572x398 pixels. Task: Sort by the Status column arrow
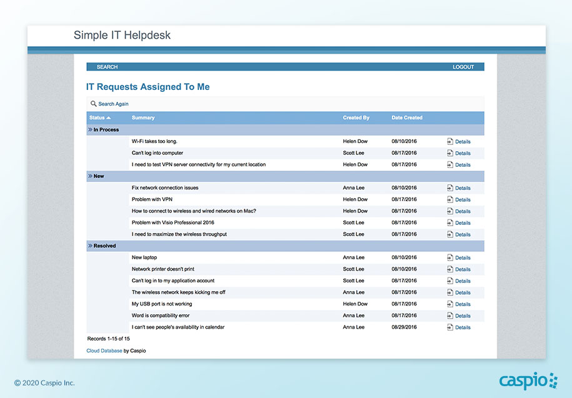point(109,117)
